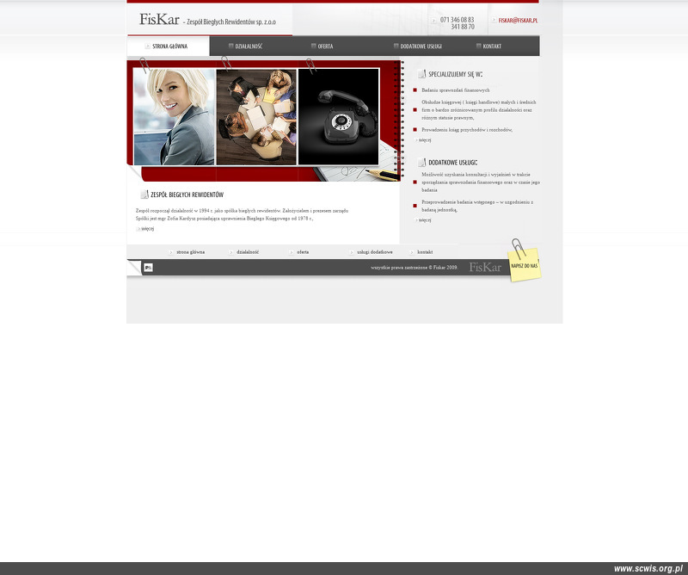Viewport: 688px width, 575px height.
Task: Click the 'Obsłudze księgowej' list item
Action: pos(479,110)
